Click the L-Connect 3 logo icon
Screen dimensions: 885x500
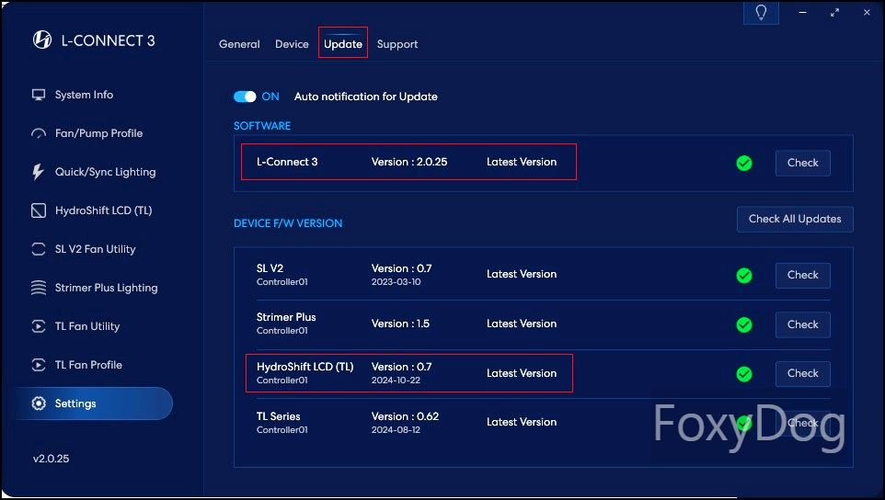tap(42, 40)
